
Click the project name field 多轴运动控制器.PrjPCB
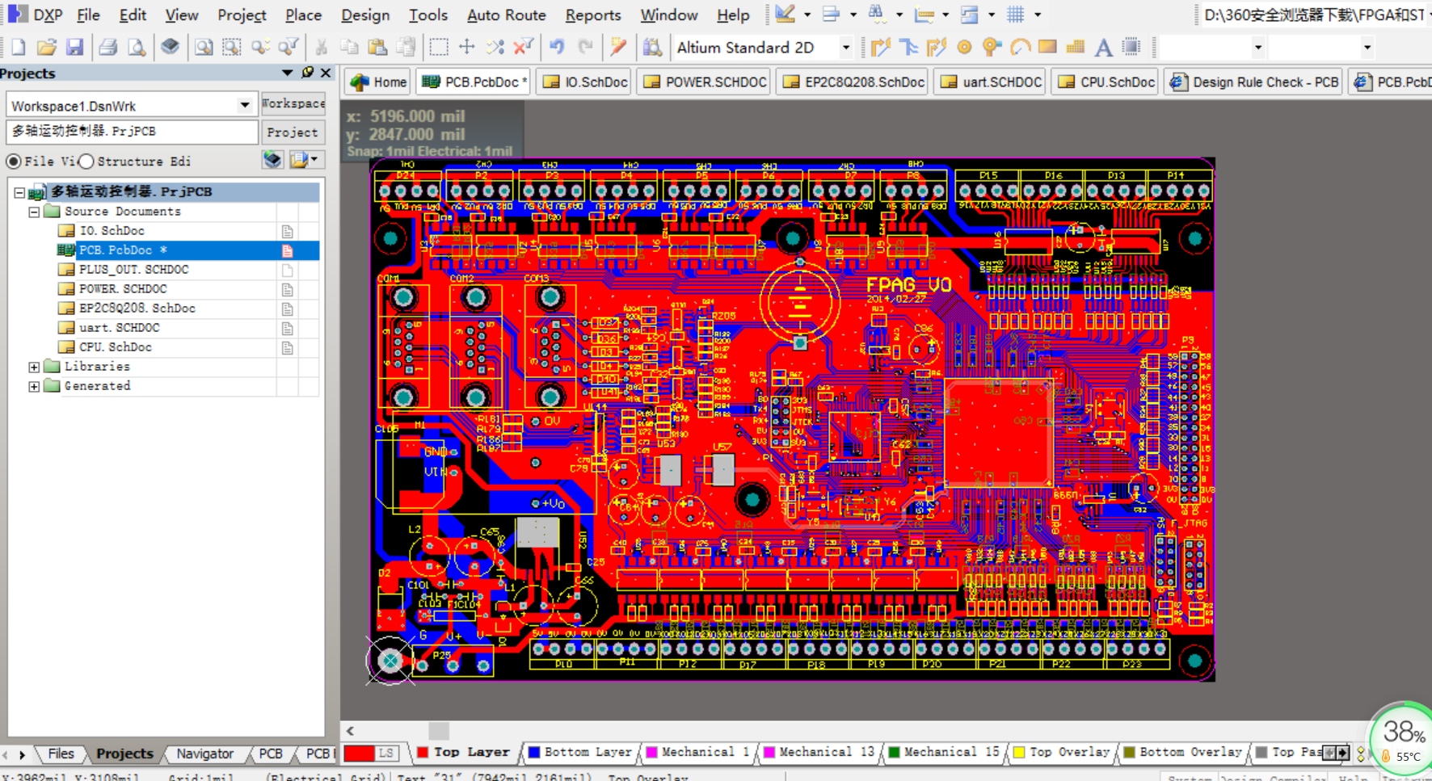(x=133, y=132)
